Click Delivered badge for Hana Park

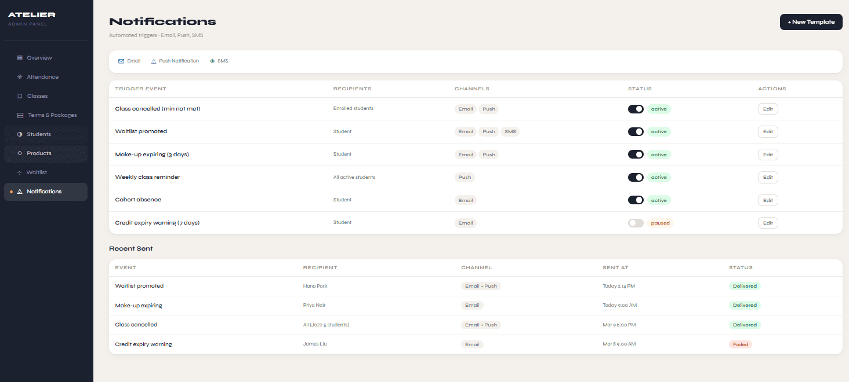click(x=745, y=286)
